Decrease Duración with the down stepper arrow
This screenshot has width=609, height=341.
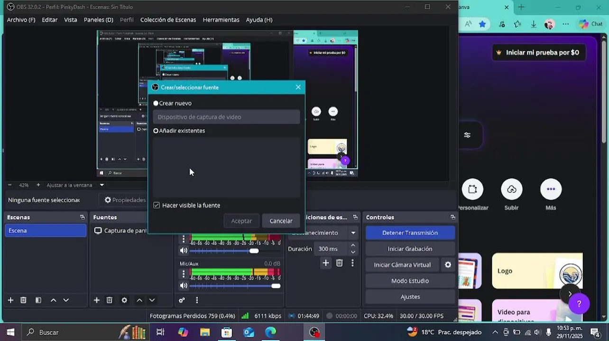(x=353, y=252)
